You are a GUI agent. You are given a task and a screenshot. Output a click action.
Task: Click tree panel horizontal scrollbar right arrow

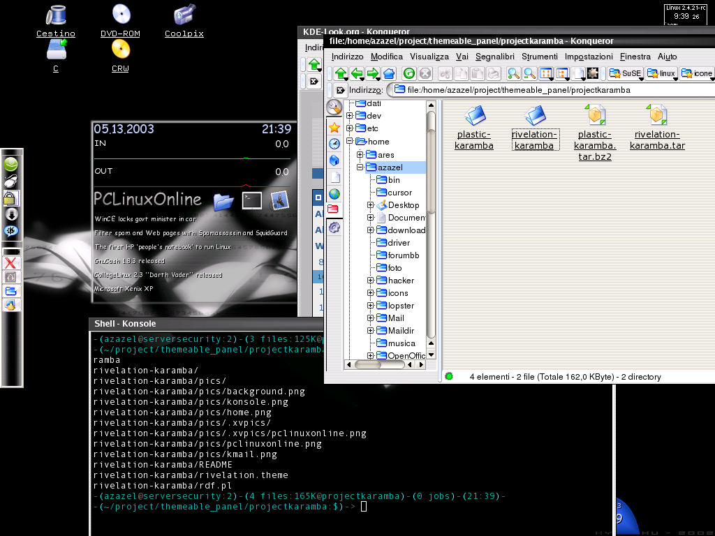421,364
